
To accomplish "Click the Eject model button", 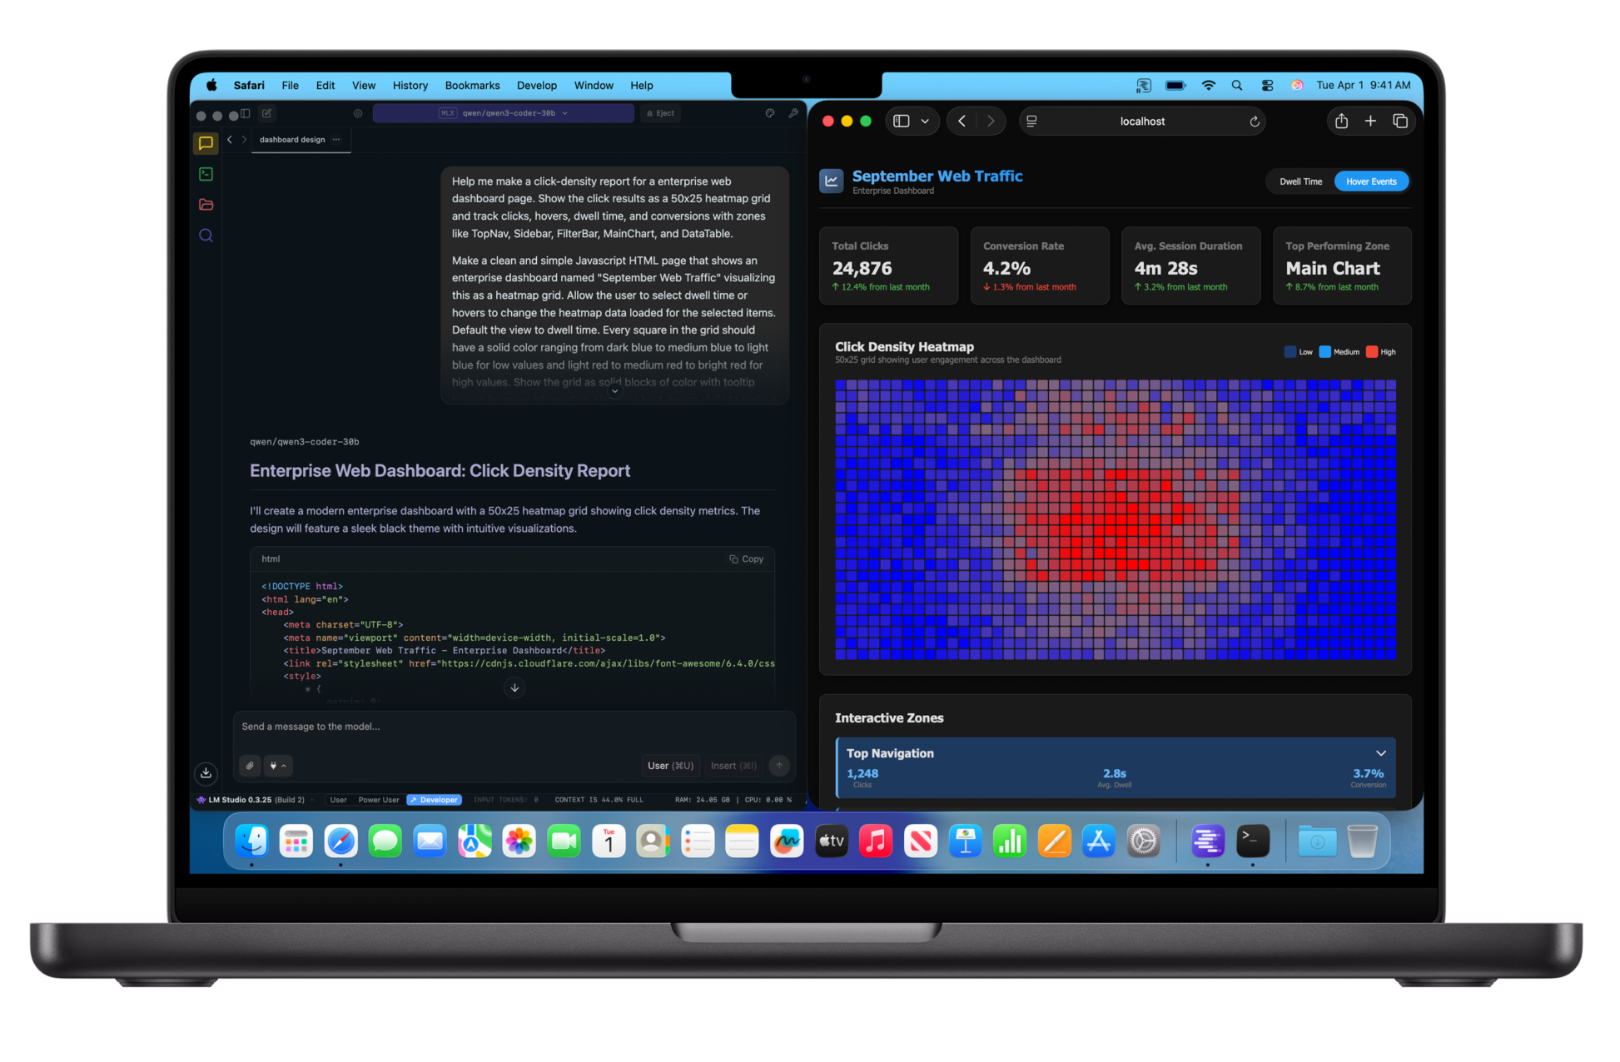I will click(x=661, y=113).
